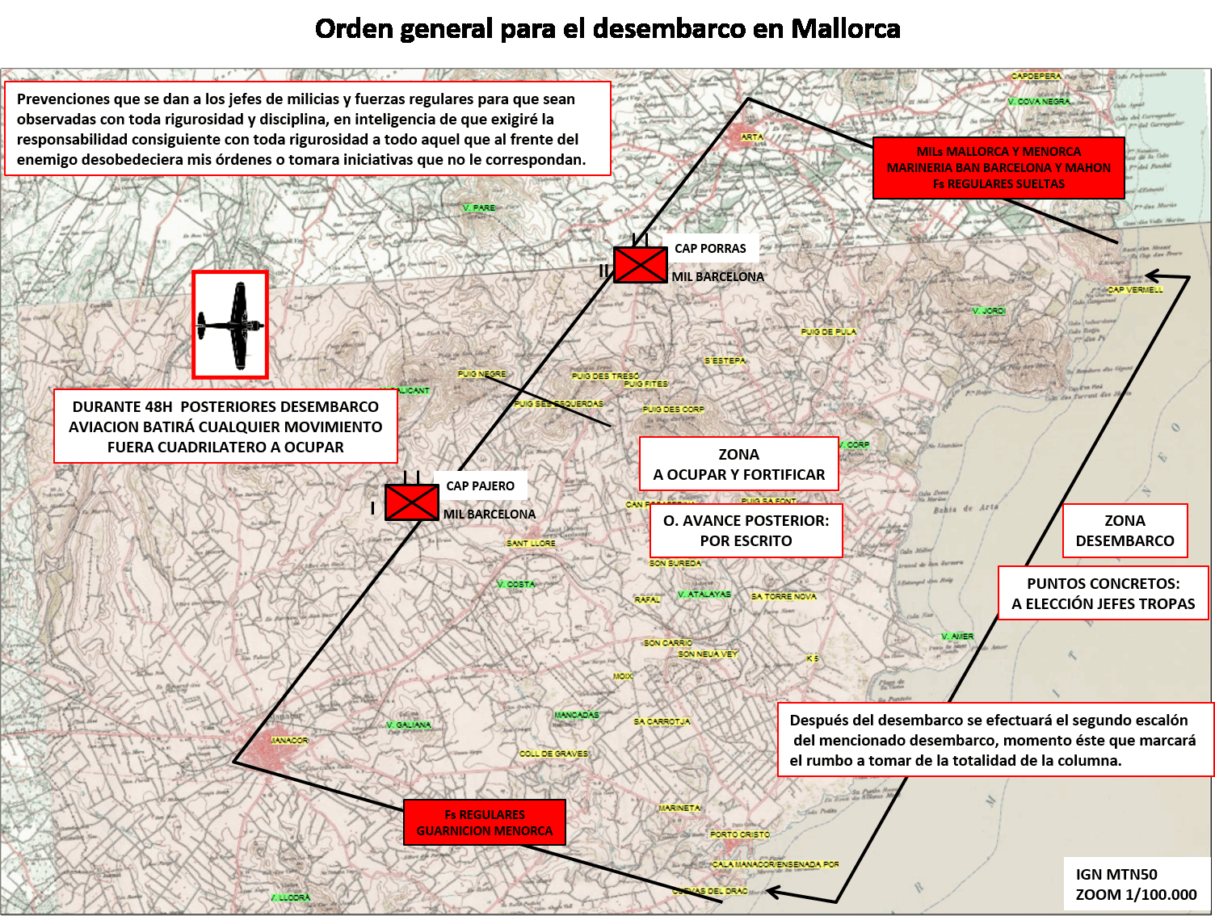
Task: Click the 'CAP PAJERO' label
Action: tap(481, 485)
